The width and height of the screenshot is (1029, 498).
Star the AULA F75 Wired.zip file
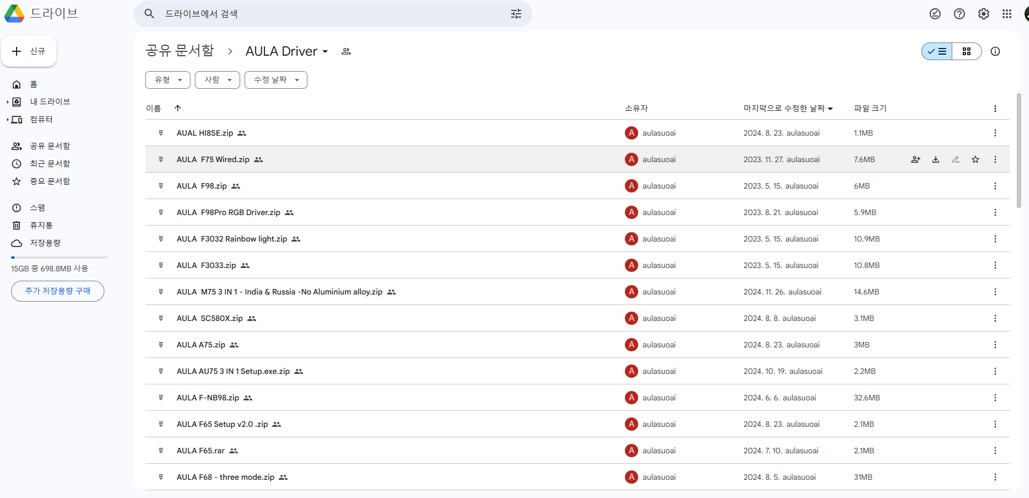(975, 159)
